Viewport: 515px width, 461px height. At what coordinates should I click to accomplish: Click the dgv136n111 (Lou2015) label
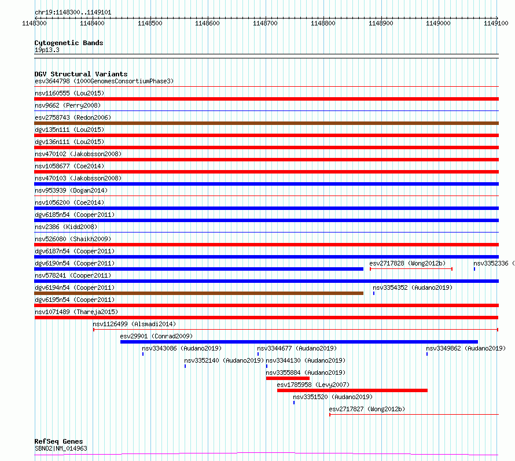pyautogui.click(x=69, y=142)
